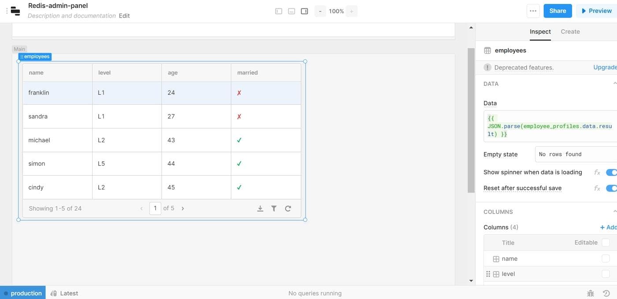The height and width of the screenshot is (299, 617).
Task: Collapse the DATA section
Action: point(614,84)
